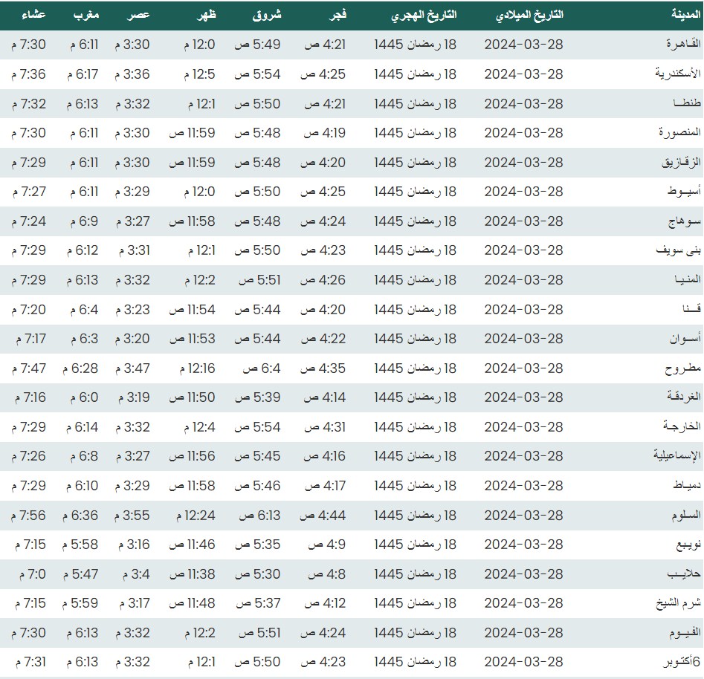Select الغردقة Dhuhr time 11:50 ص

pyautogui.click(x=192, y=397)
